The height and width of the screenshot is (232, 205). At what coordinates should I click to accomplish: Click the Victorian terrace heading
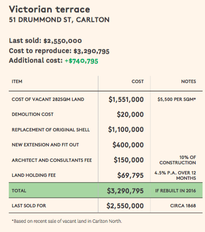click(49, 9)
